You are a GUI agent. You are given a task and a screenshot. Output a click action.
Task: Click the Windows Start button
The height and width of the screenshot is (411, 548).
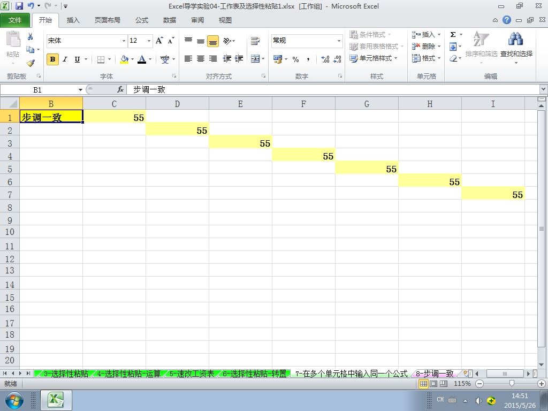pos(14,400)
